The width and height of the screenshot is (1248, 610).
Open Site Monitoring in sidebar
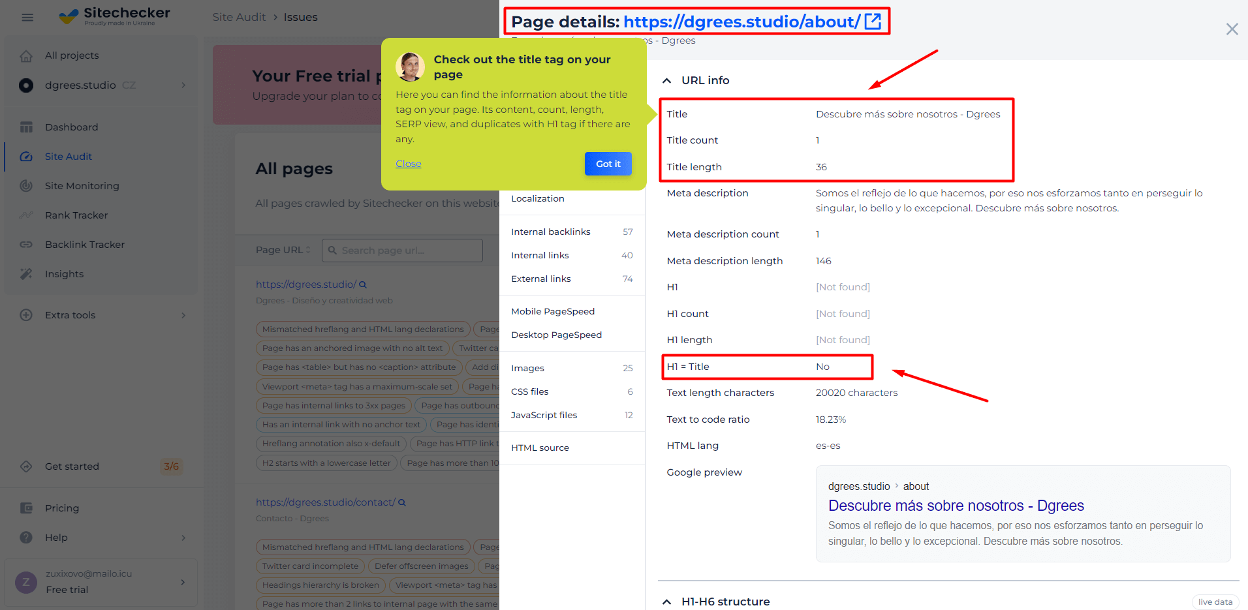point(82,186)
